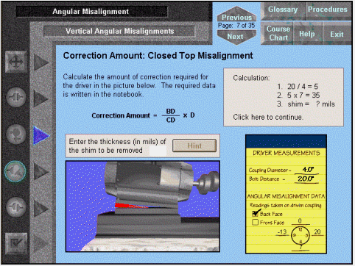This screenshot has height=266, width=355.
Task: Click faded arrow beside the checkmark square icon
Action: click(41, 243)
